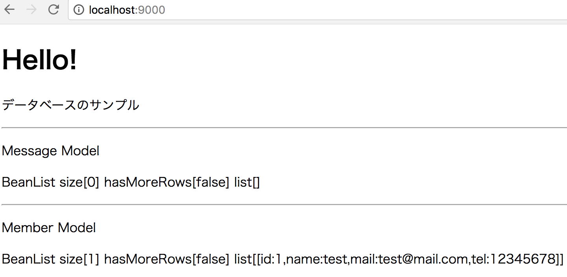Select the Message Model label
The width and height of the screenshot is (567, 277).
(x=51, y=151)
